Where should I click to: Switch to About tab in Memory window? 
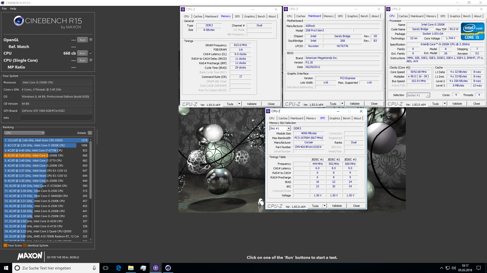tap(272, 16)
